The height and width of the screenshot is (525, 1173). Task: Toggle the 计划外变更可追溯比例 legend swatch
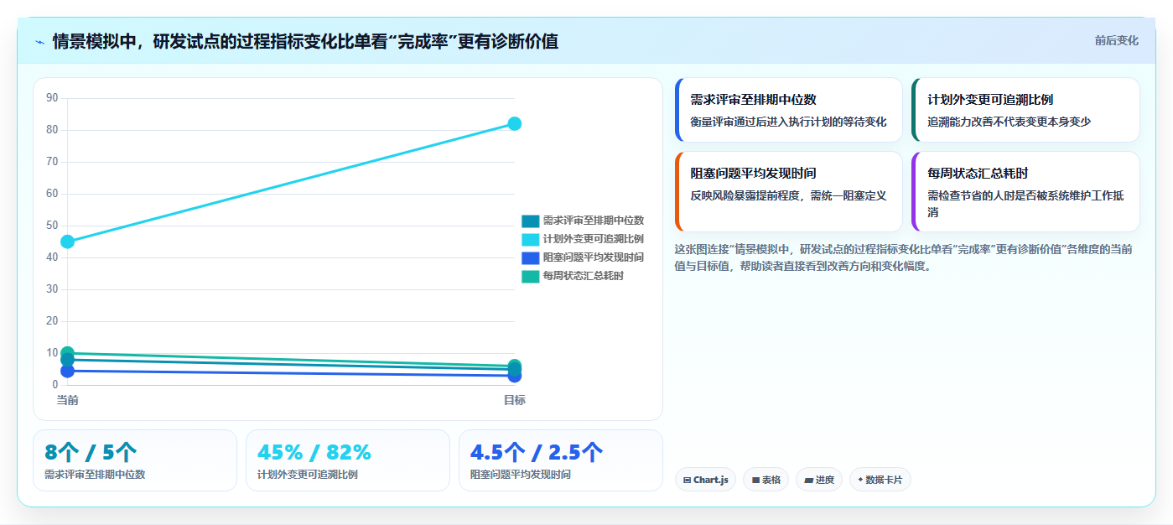pos(530,239)
